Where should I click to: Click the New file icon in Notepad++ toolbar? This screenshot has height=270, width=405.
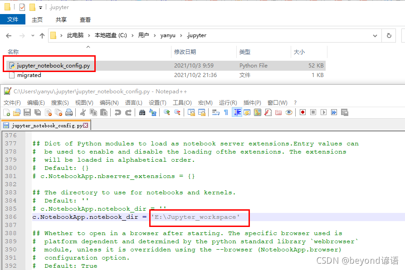(7, 112)
